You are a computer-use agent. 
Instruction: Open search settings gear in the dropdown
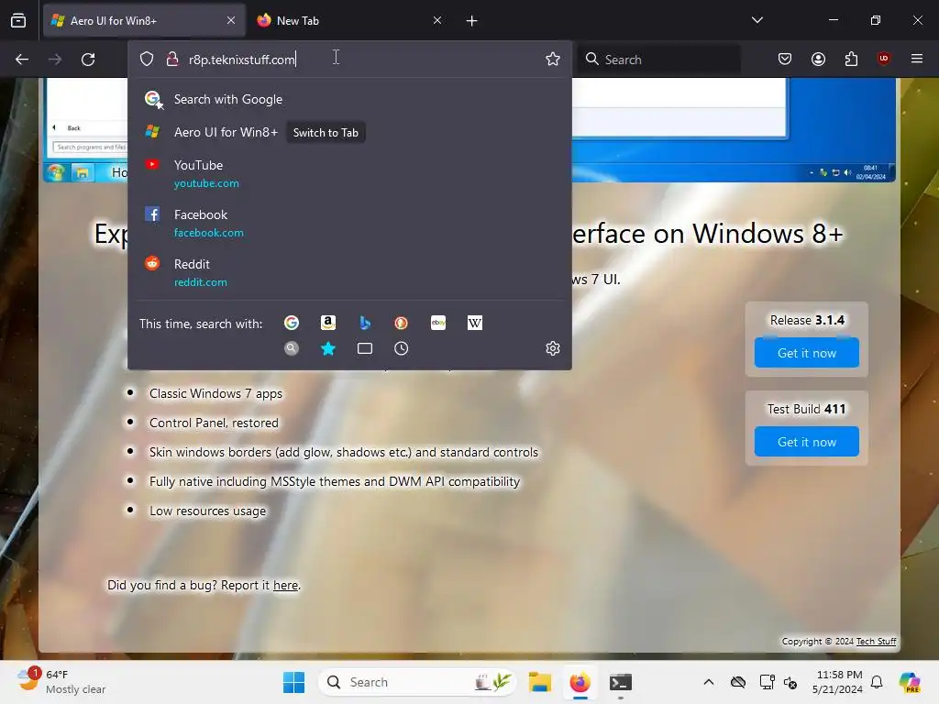coord(553,348)
